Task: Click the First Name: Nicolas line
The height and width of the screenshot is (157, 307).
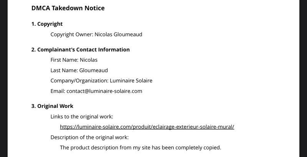Action: [74, 60]
